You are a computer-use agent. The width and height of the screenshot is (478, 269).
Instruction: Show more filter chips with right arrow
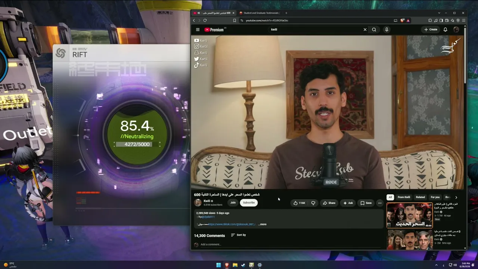pyautogui.click(x=456, y=197)
